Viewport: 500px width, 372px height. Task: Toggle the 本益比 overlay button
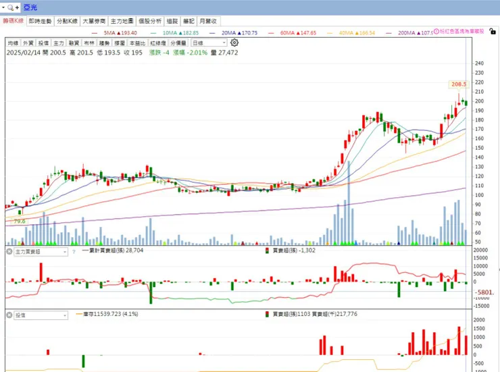pyautogui.click(x=137, y=43)
